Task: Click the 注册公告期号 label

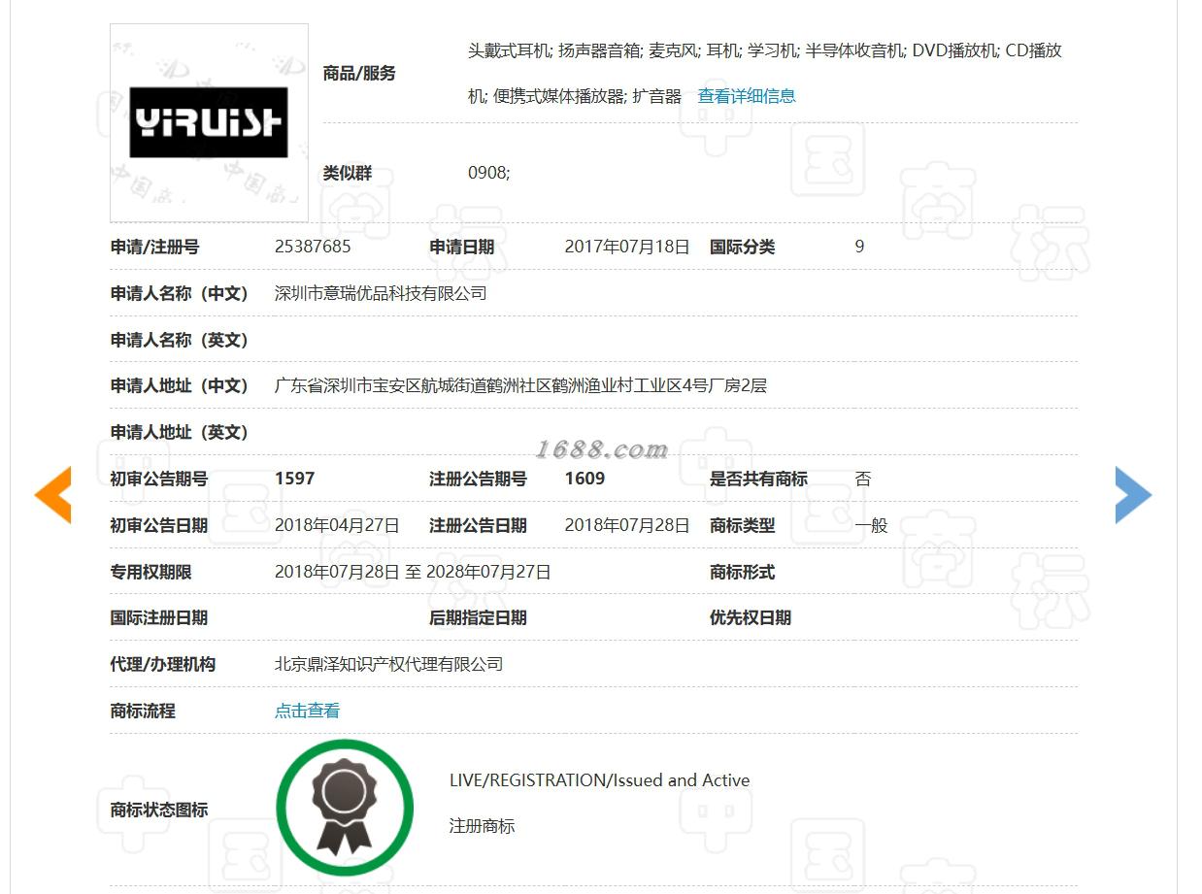Action: point(478,479)
